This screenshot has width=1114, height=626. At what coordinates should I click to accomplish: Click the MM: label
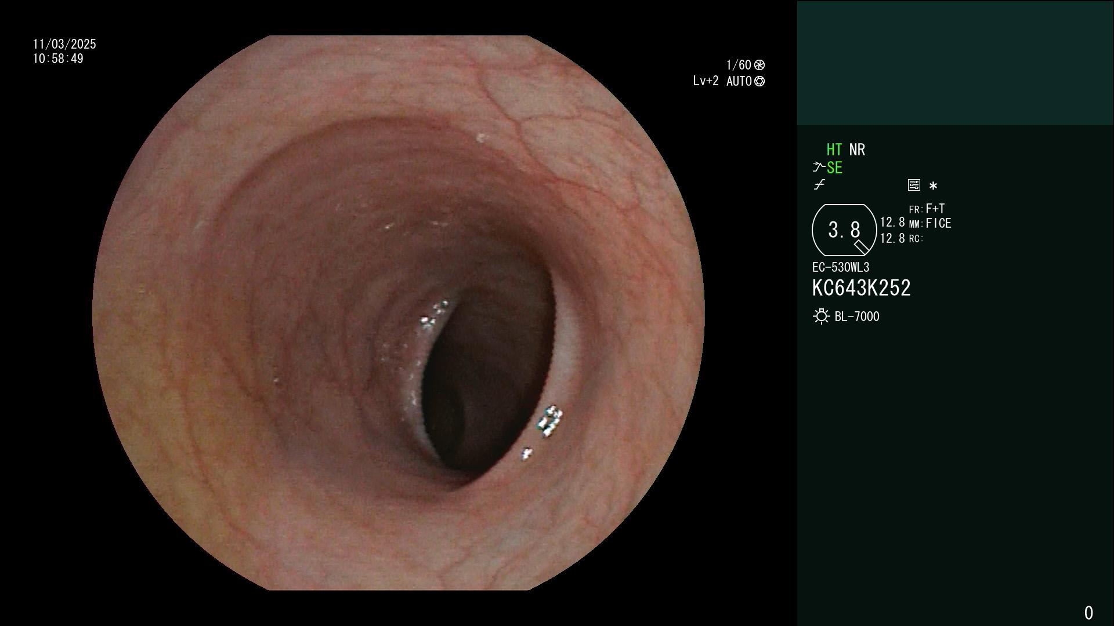[x=916, y=224]
